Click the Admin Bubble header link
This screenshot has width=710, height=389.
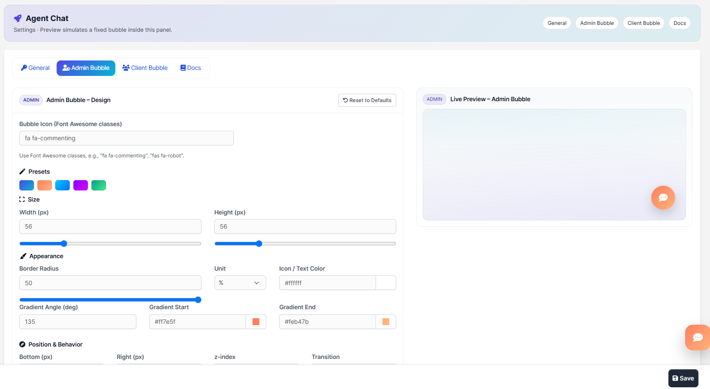[x=597, y=23]
